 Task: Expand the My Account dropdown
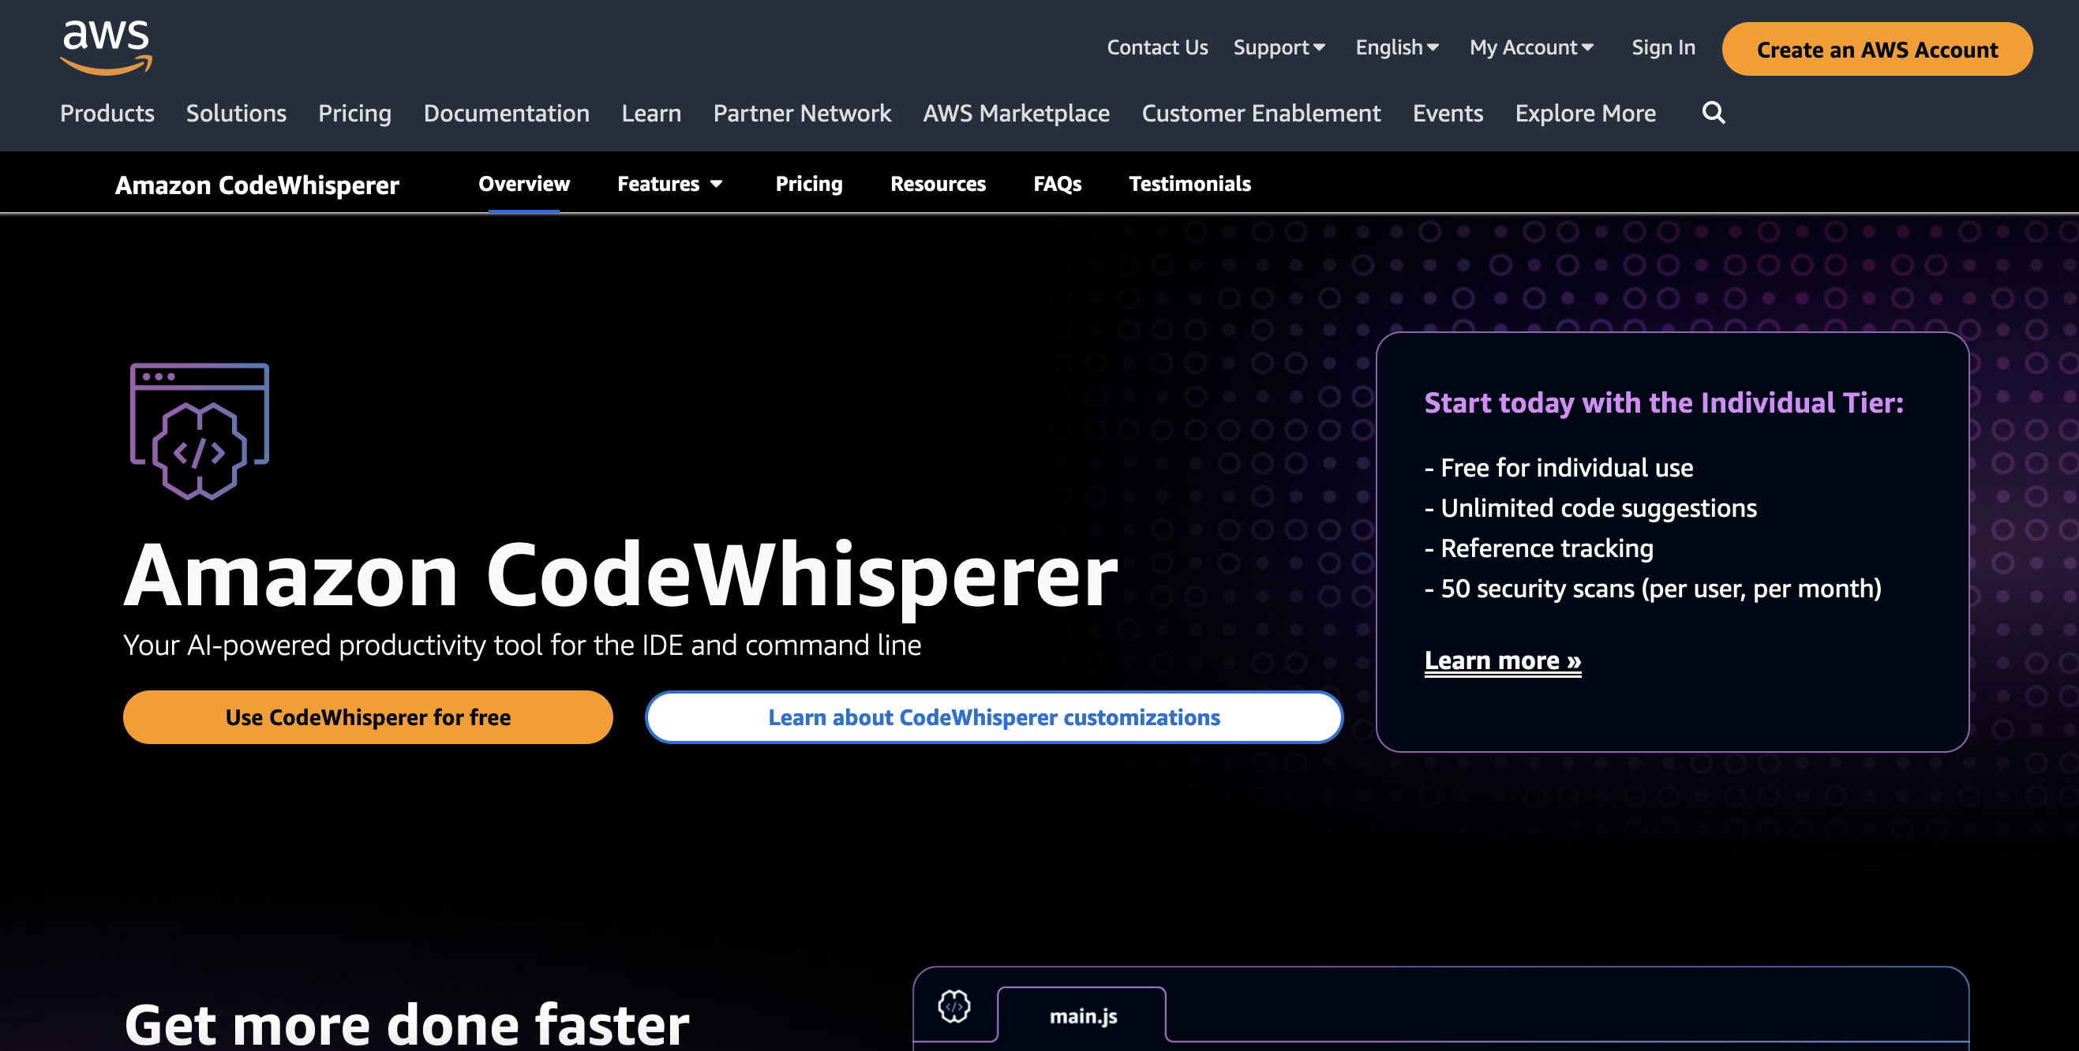(1531, 47)
